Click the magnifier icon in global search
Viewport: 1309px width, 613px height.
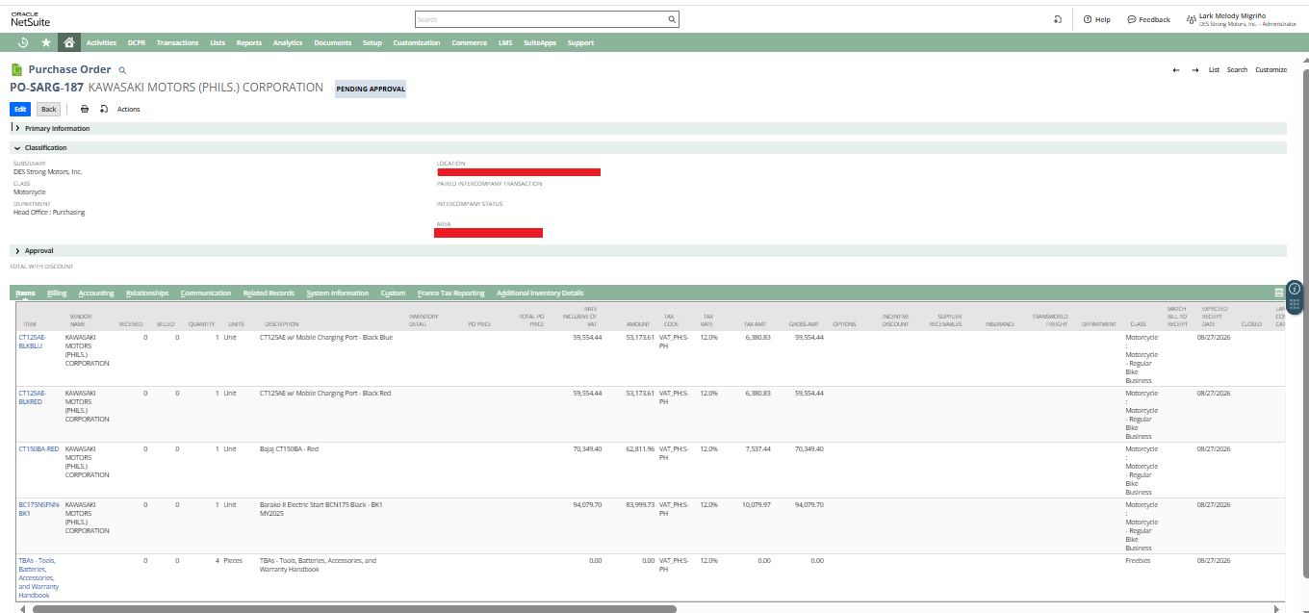[672, 19]
